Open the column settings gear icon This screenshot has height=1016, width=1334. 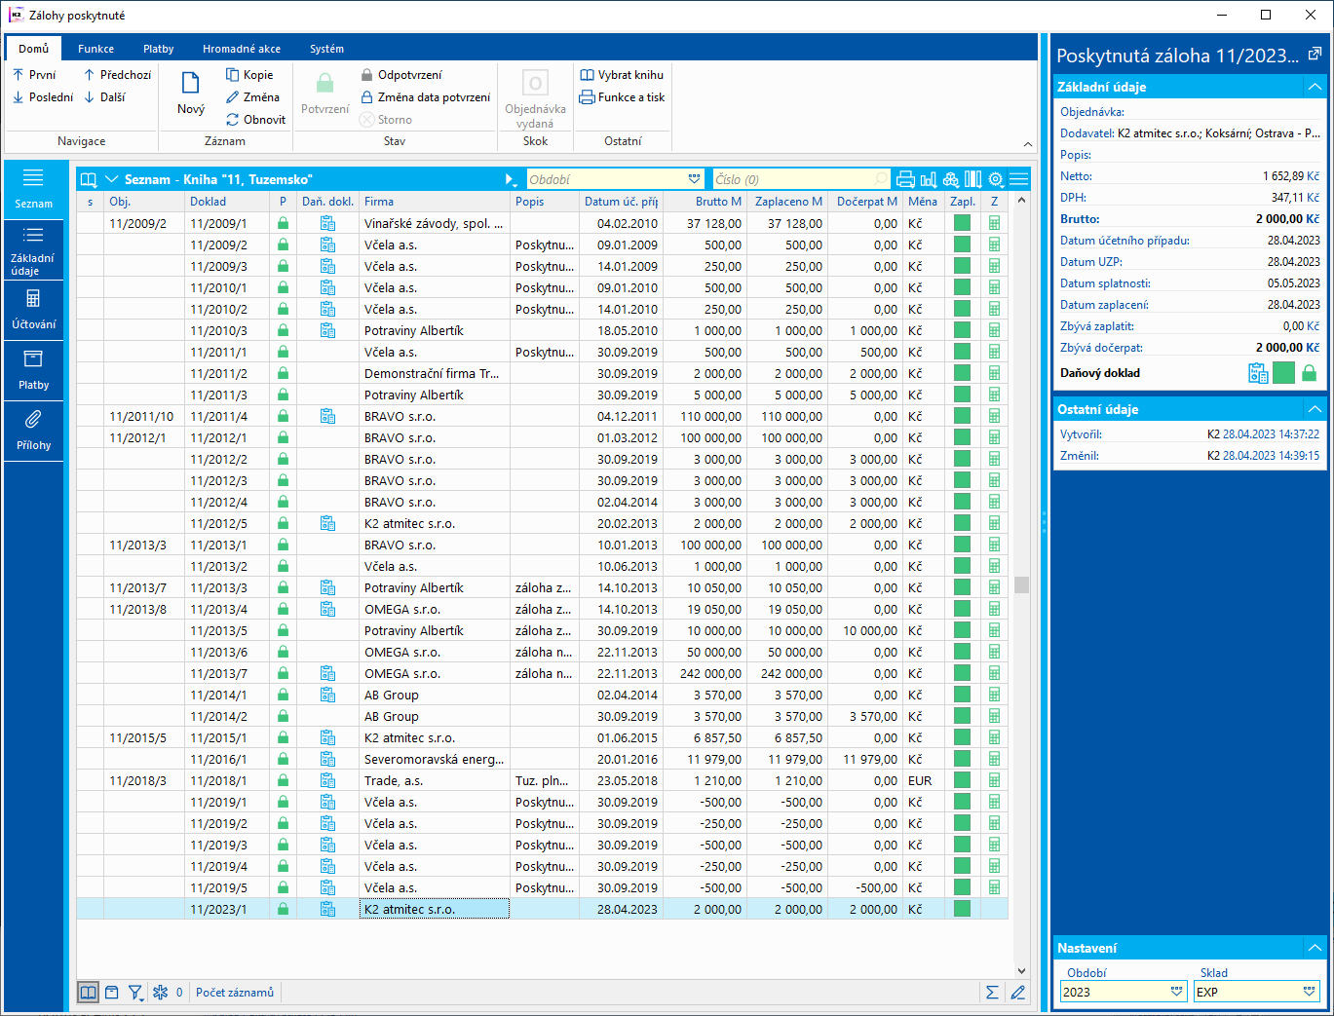[995, 179]
